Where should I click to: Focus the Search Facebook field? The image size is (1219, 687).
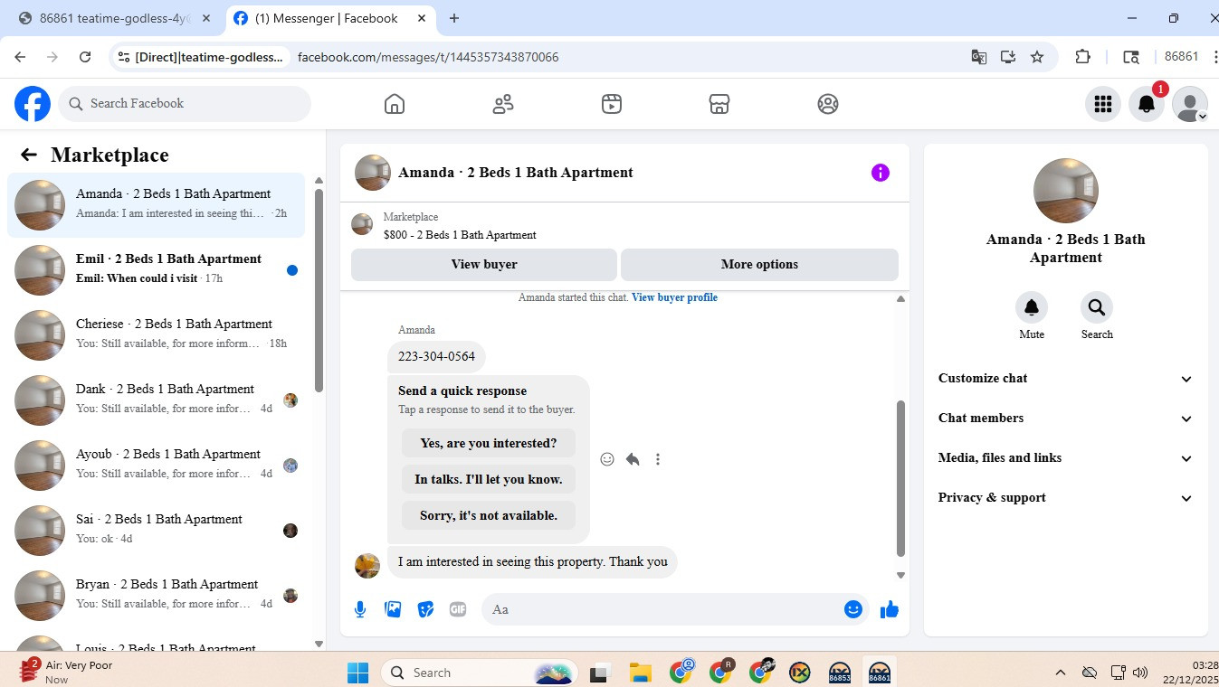186,104
